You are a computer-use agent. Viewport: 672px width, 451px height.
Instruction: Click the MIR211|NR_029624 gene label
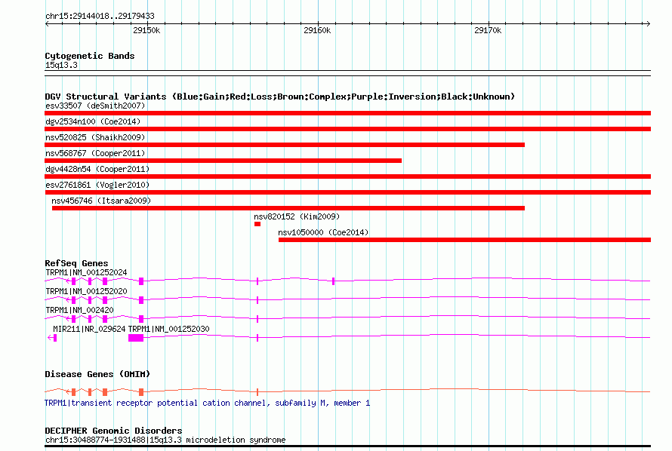(x=89, y=329)
